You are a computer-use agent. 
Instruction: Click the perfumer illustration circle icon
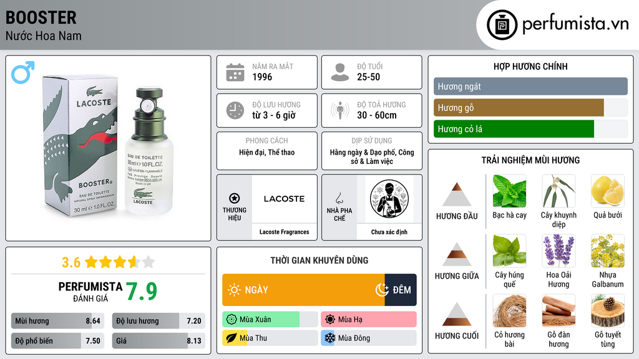pyautogui.click(x=389, y=199)
